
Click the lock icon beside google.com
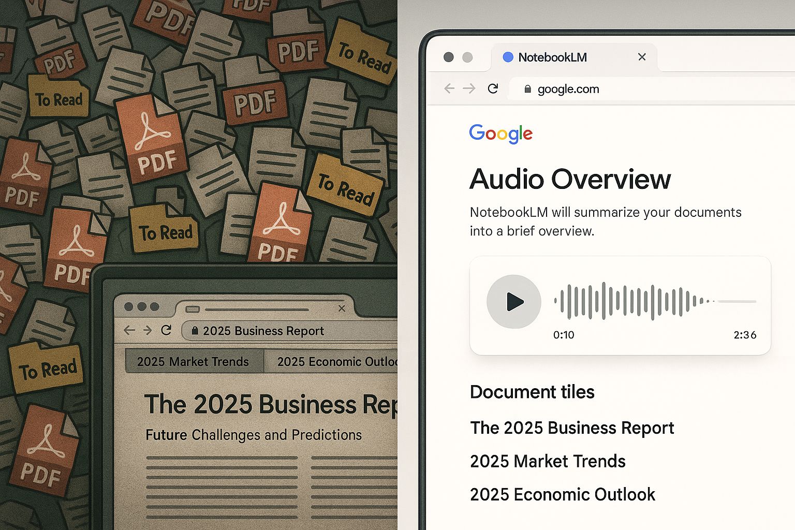point(527,89)
